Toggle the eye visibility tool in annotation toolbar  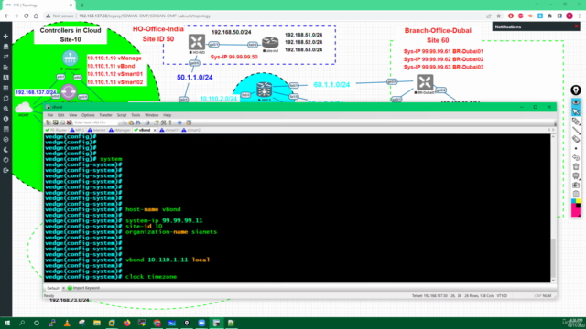[576, 102]
